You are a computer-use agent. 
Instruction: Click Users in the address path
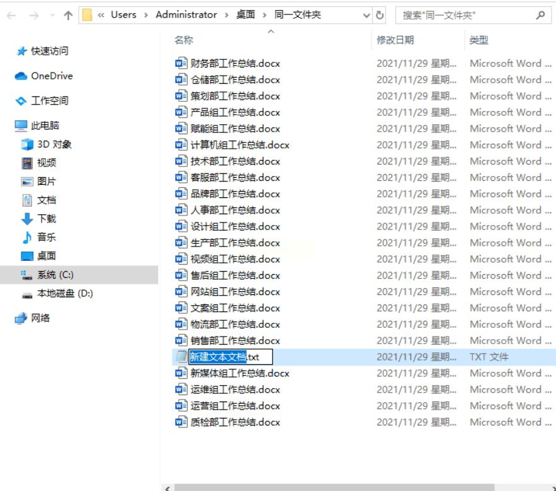(x=123, y=14)
